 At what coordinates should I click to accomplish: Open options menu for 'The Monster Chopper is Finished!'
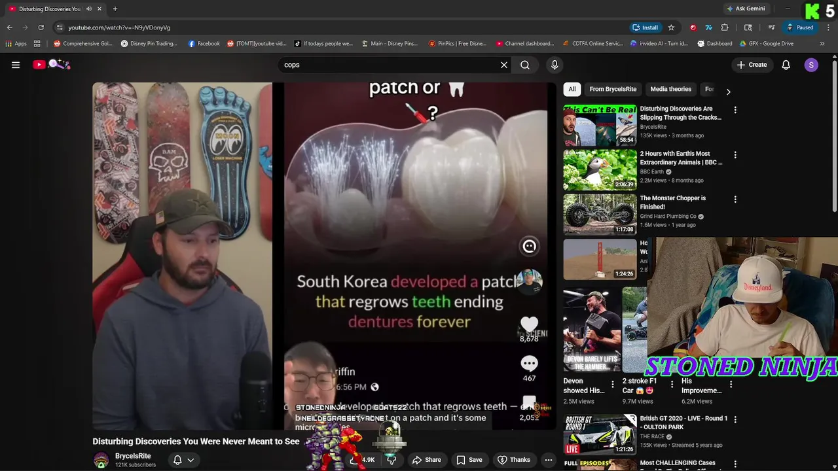click(735, 200)
